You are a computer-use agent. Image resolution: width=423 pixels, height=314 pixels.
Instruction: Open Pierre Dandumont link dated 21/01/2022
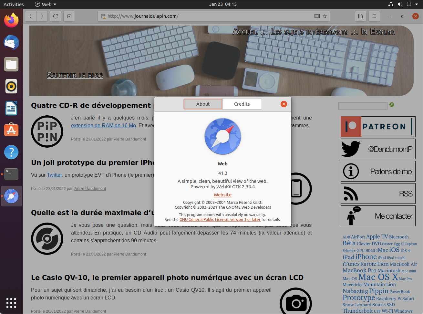tap(130, 254)
